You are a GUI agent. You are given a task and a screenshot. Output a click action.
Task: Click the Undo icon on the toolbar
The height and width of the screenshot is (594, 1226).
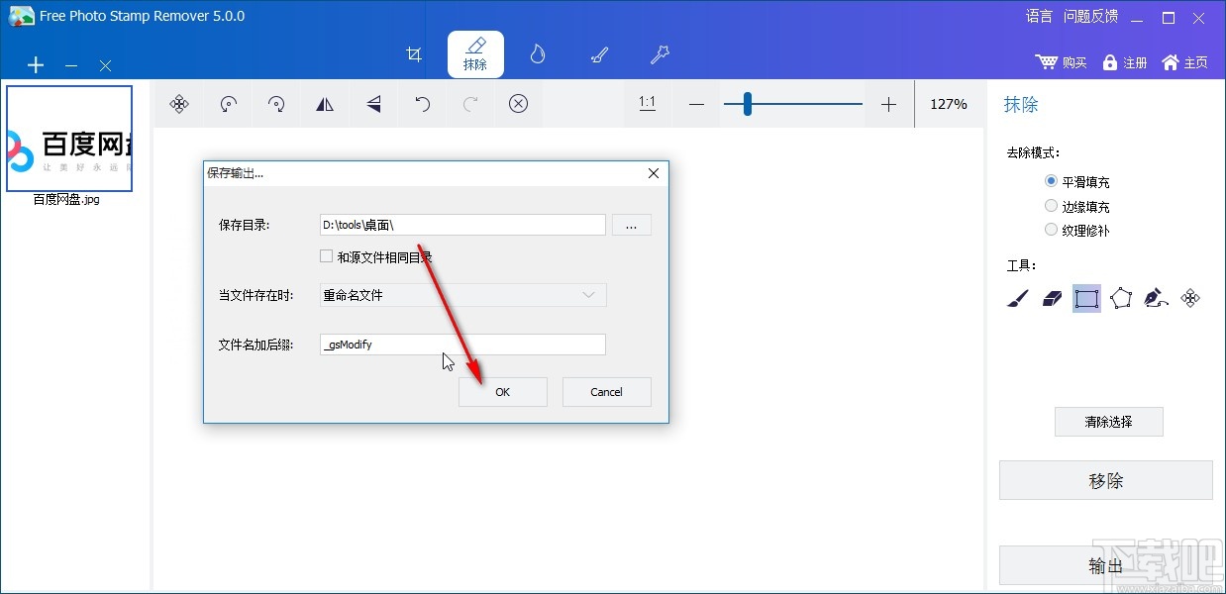422,104
